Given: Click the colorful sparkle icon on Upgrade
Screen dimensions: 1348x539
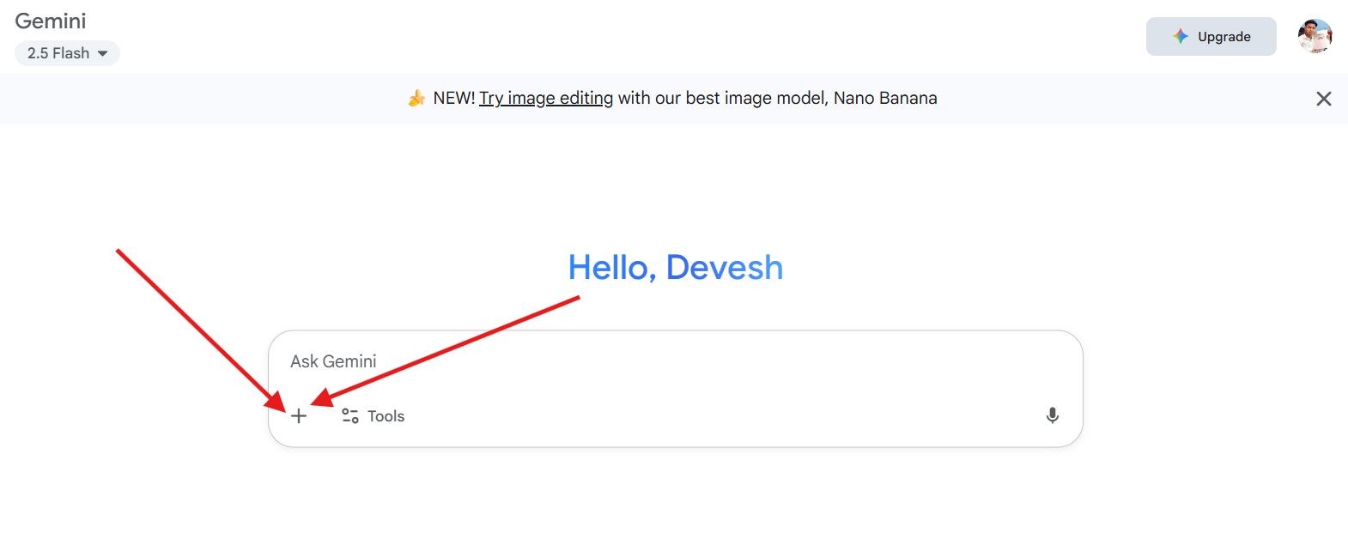Looking at the screenshot, I should point(1181,36).
